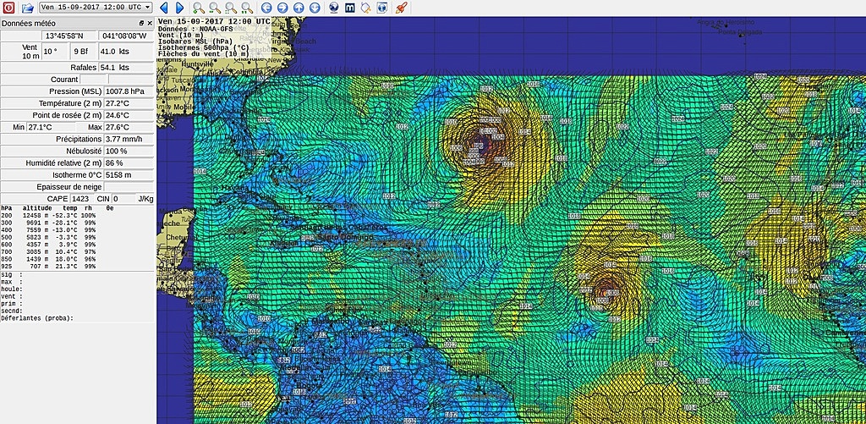Move map down with blue arrow
The height and width of the screenshot is (424, 866).
315,8
